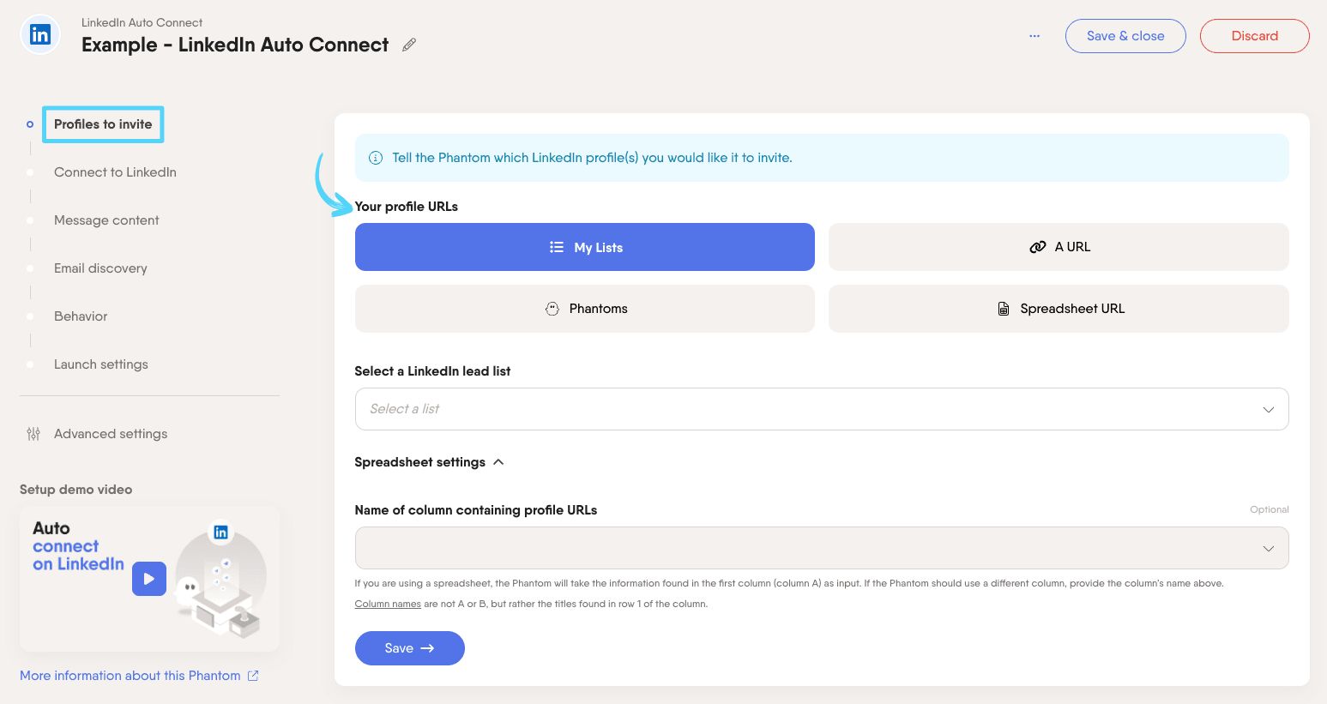Click the info icon in the blue banner
This screenshot has height=704, width=1327.
point(376,158)
